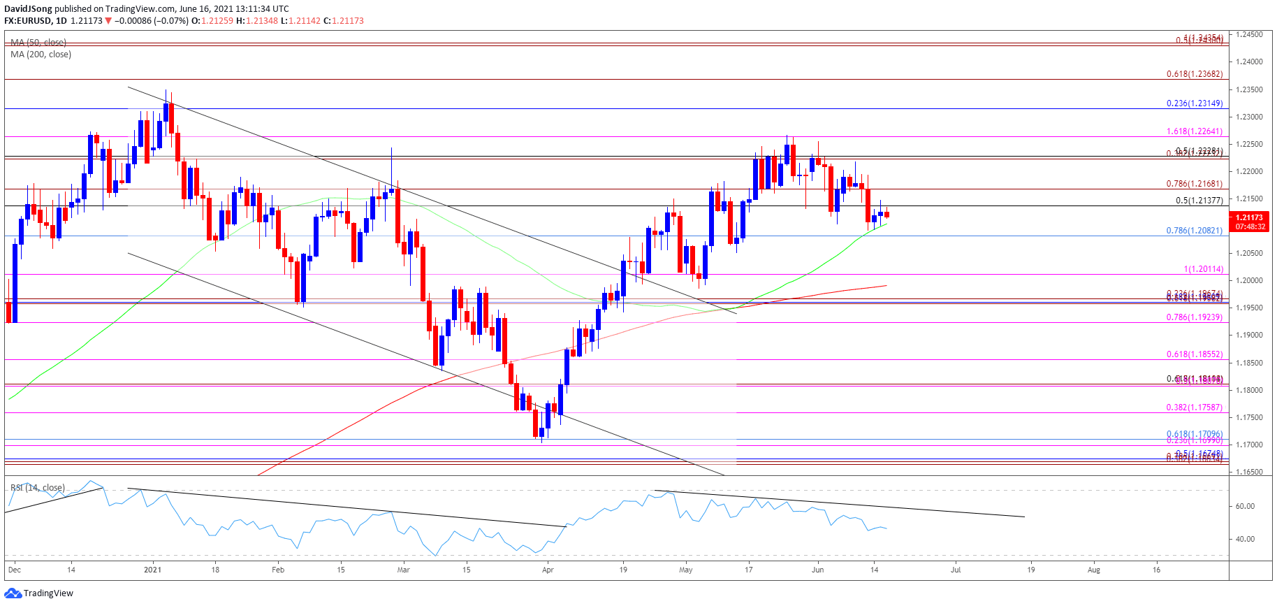Select the 0.618(1.23682) Fibonacci label

point(1195,74)
